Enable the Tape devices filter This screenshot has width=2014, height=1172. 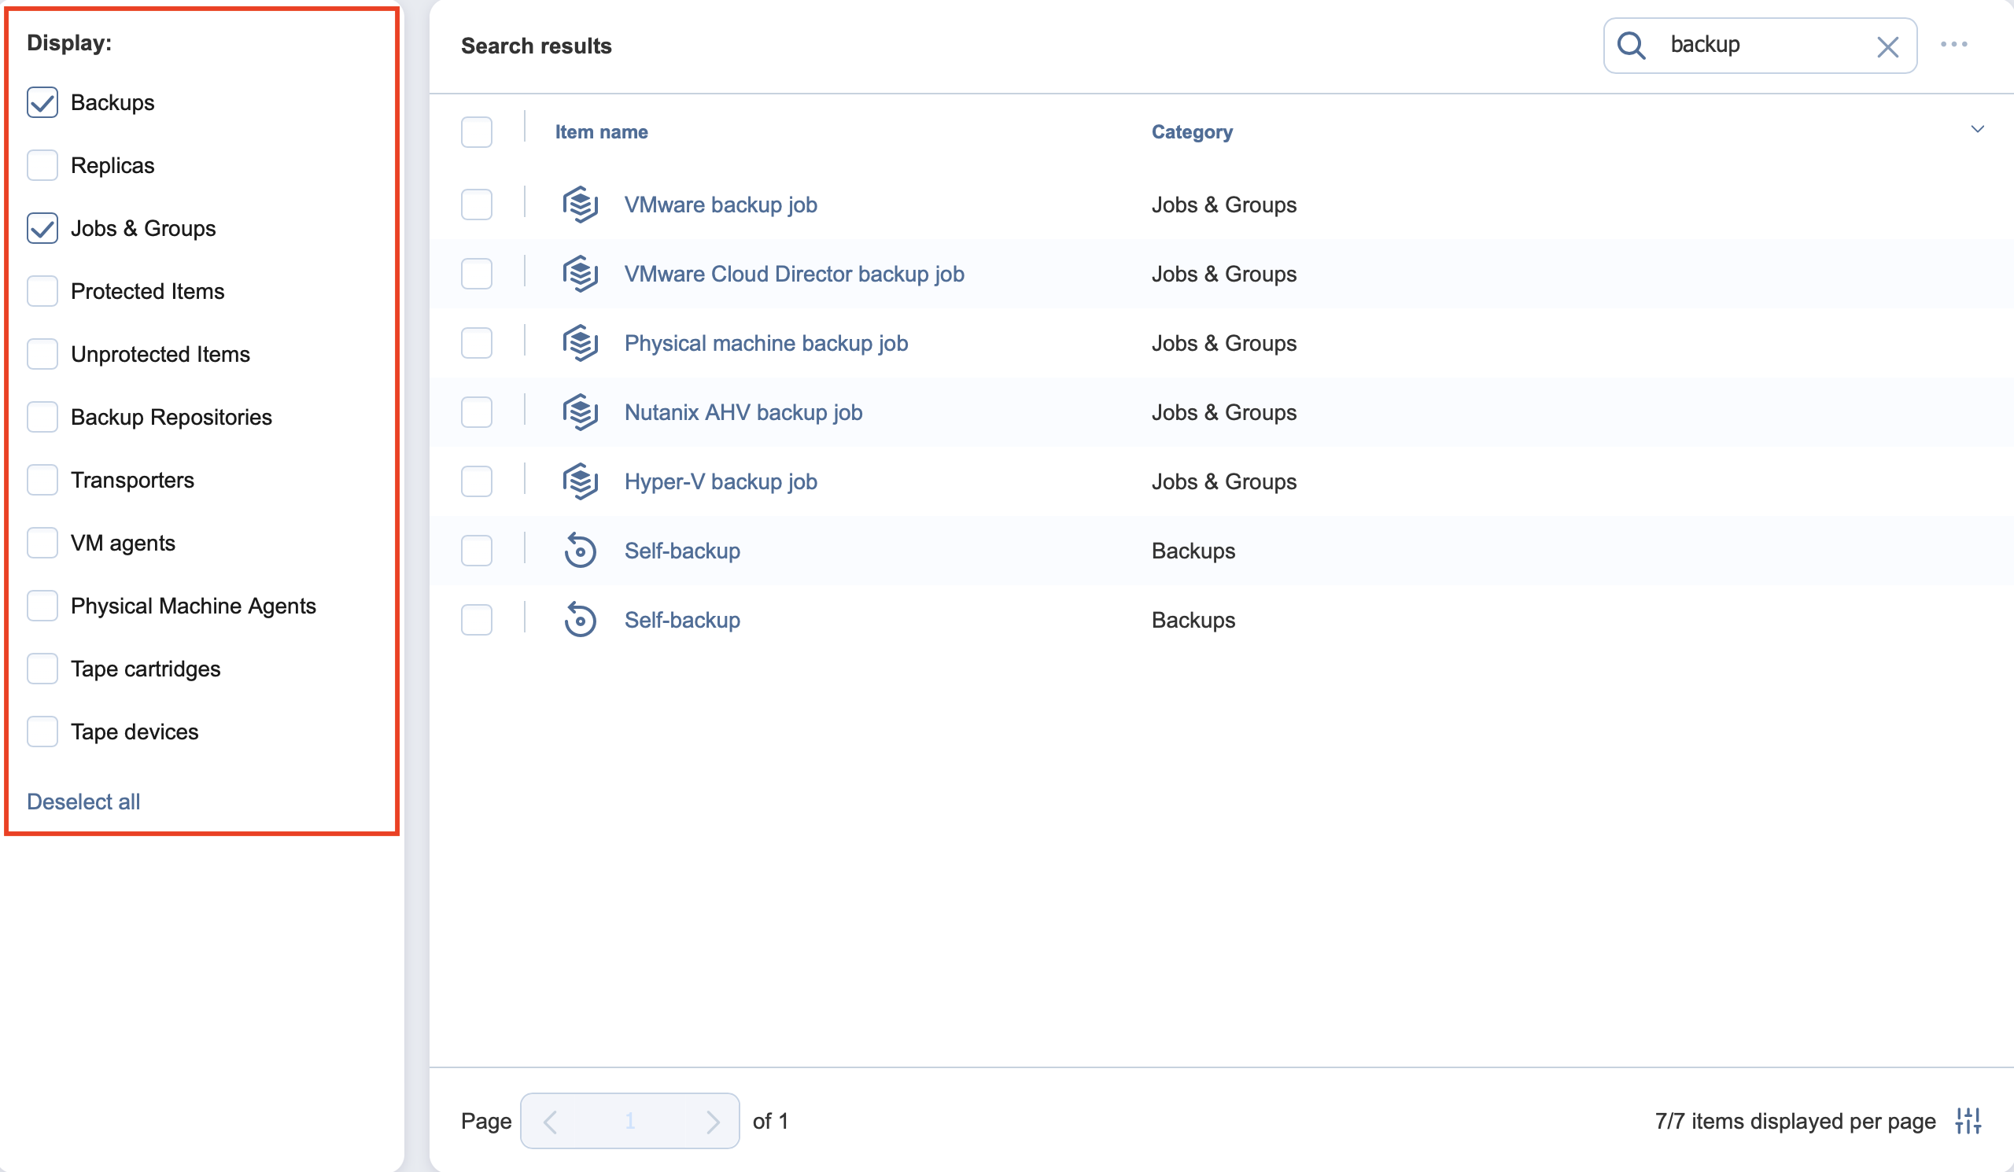(x=42, y=732)
